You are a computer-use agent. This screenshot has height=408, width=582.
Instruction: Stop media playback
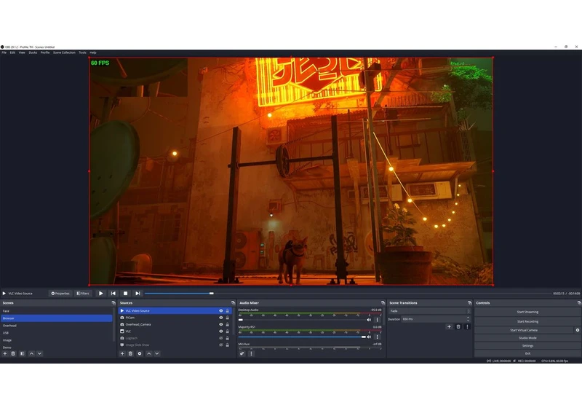point(125,293)
